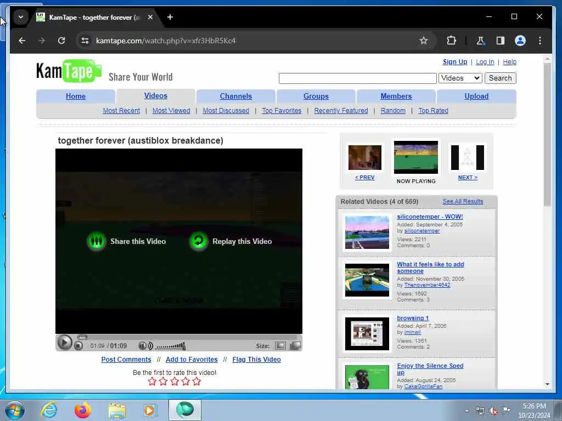The height and width of the screenshot is (421, 562).
Task: Open Top Rated videos
Action: tap(433, 111)
